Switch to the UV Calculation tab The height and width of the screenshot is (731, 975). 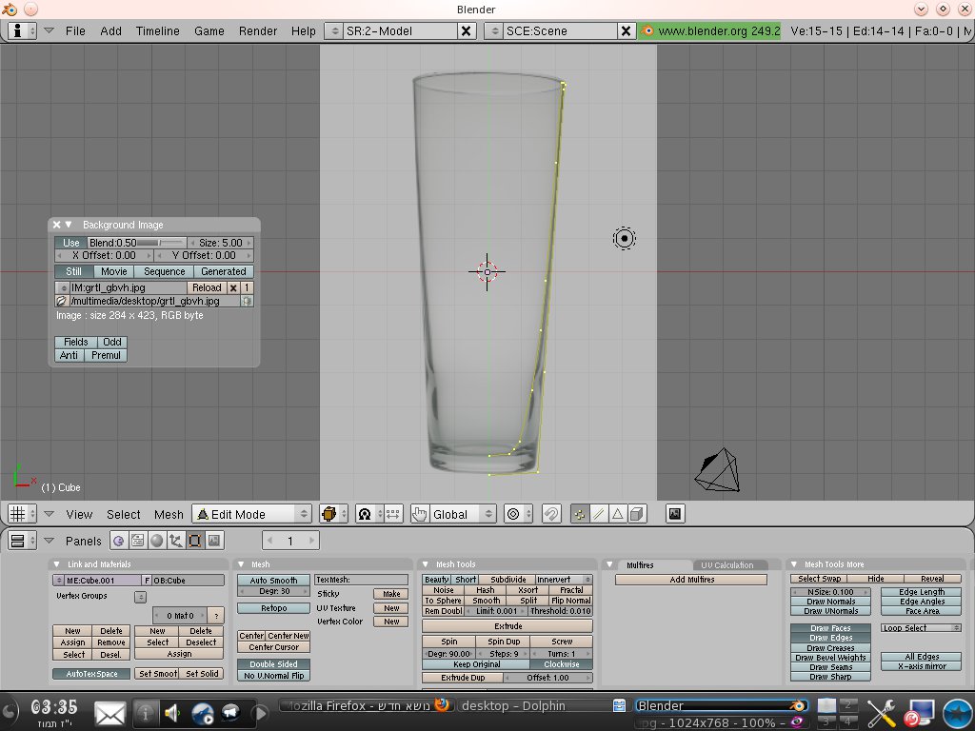tap(727, 565)
